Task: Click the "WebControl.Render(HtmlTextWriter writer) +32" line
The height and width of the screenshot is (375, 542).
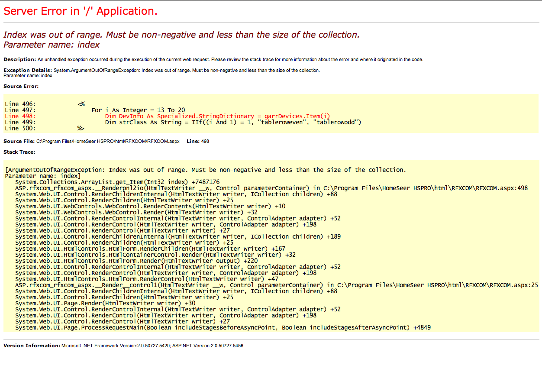Action: 136,212
